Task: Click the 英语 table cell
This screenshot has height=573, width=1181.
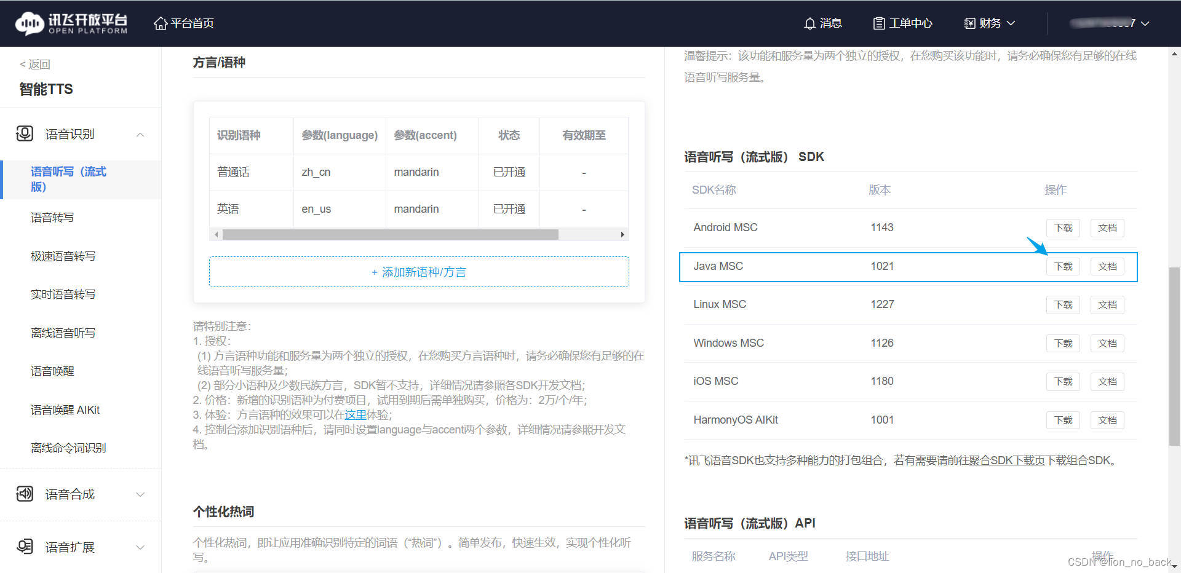Action: tap(252, 209)
